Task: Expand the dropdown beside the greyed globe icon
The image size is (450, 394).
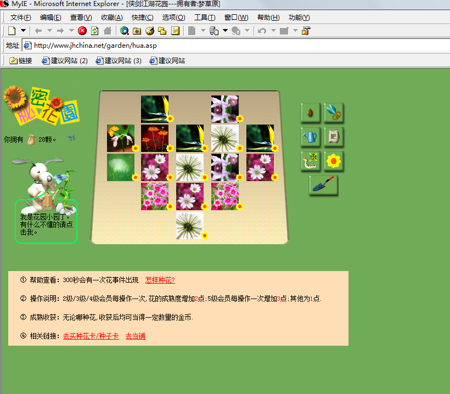Action: click(247, 30)
